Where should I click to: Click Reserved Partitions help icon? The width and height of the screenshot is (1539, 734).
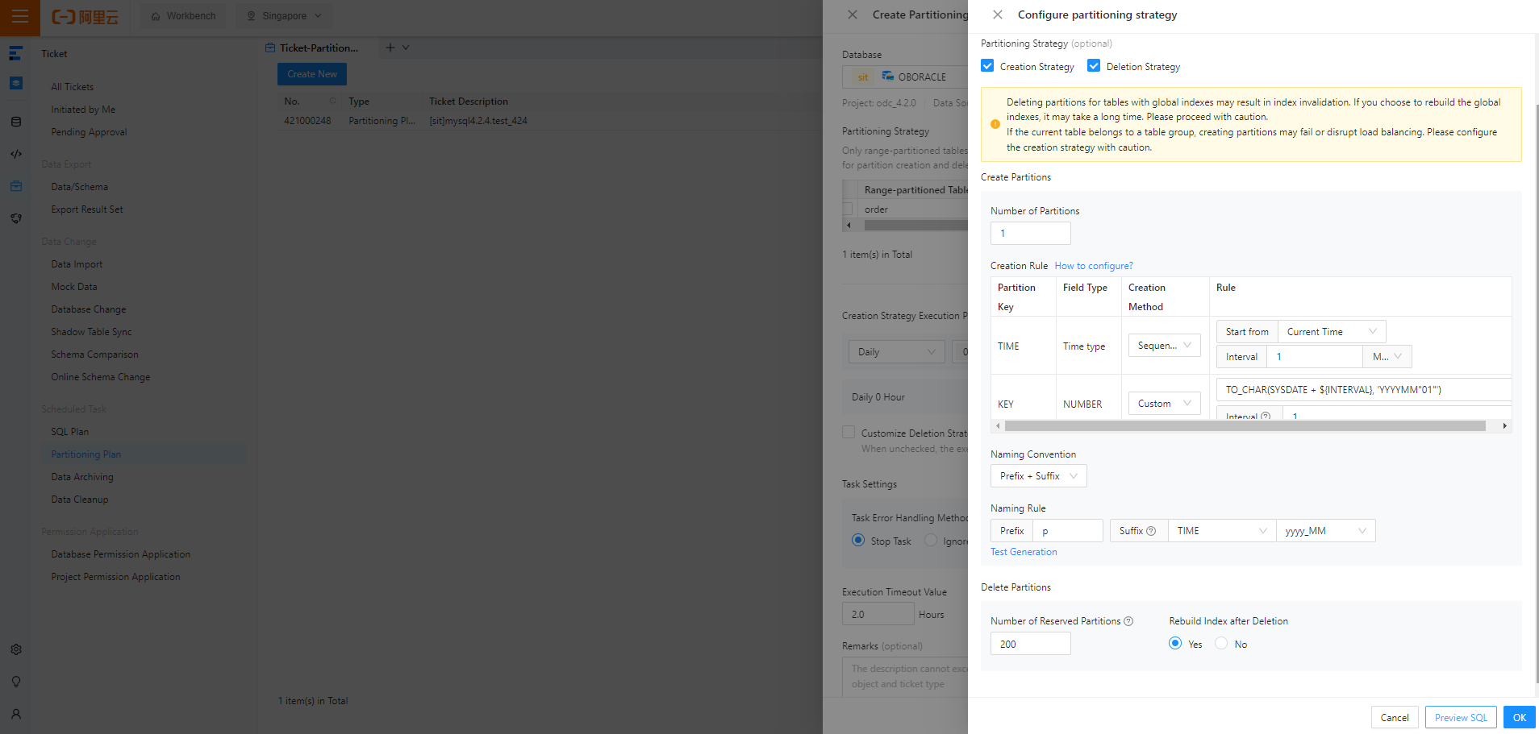coord(1128,621)
